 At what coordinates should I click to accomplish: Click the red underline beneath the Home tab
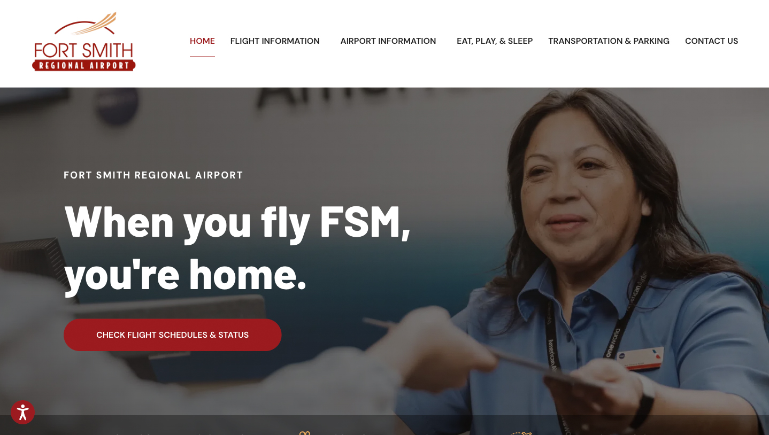click(202, 57)
